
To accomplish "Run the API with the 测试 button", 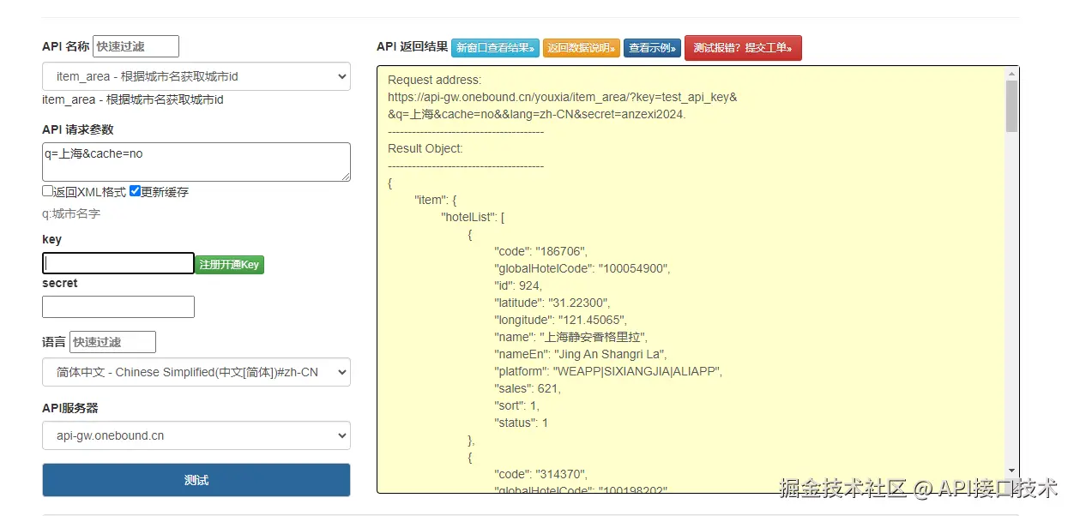I will 196,480.
